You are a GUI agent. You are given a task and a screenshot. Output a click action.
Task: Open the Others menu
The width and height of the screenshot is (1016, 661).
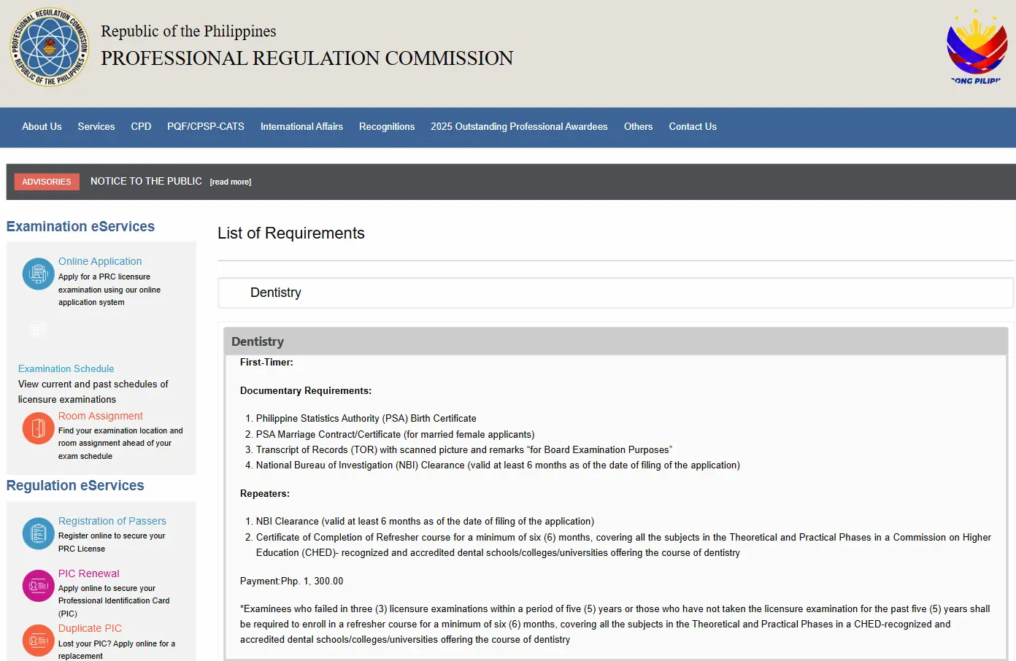pos(638,127)
